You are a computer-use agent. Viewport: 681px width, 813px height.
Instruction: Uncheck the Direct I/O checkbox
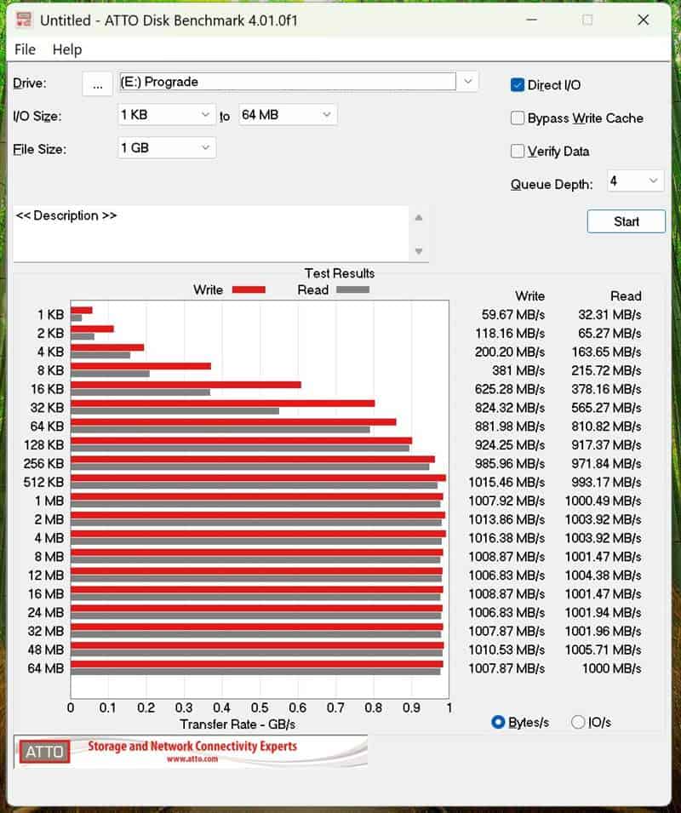(x=518, y=85)
